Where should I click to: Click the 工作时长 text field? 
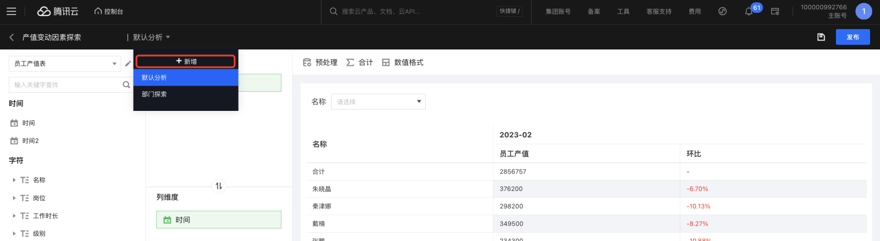(46, 216)
